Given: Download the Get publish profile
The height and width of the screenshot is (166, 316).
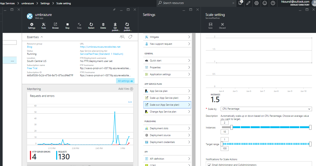Looking at the screenshot, I should pos(116,27).
